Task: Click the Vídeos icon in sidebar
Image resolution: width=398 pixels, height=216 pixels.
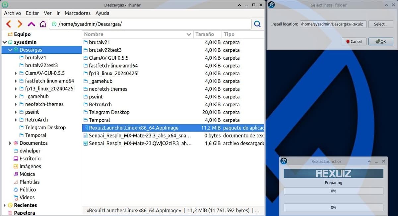Action: pyautogui.click(x=16, y=197)
